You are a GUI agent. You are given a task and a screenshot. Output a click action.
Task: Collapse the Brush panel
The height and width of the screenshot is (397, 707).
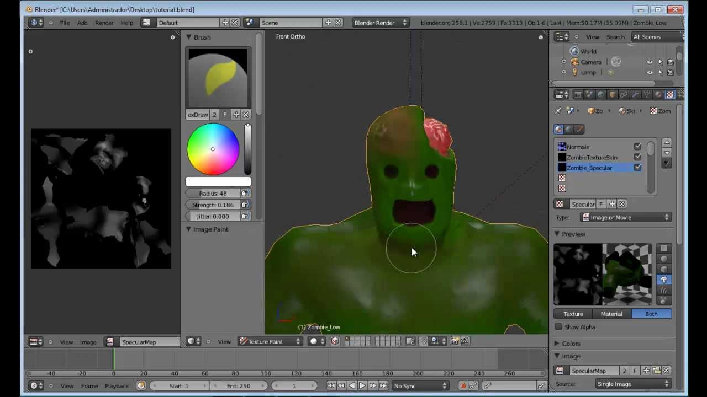188,37
